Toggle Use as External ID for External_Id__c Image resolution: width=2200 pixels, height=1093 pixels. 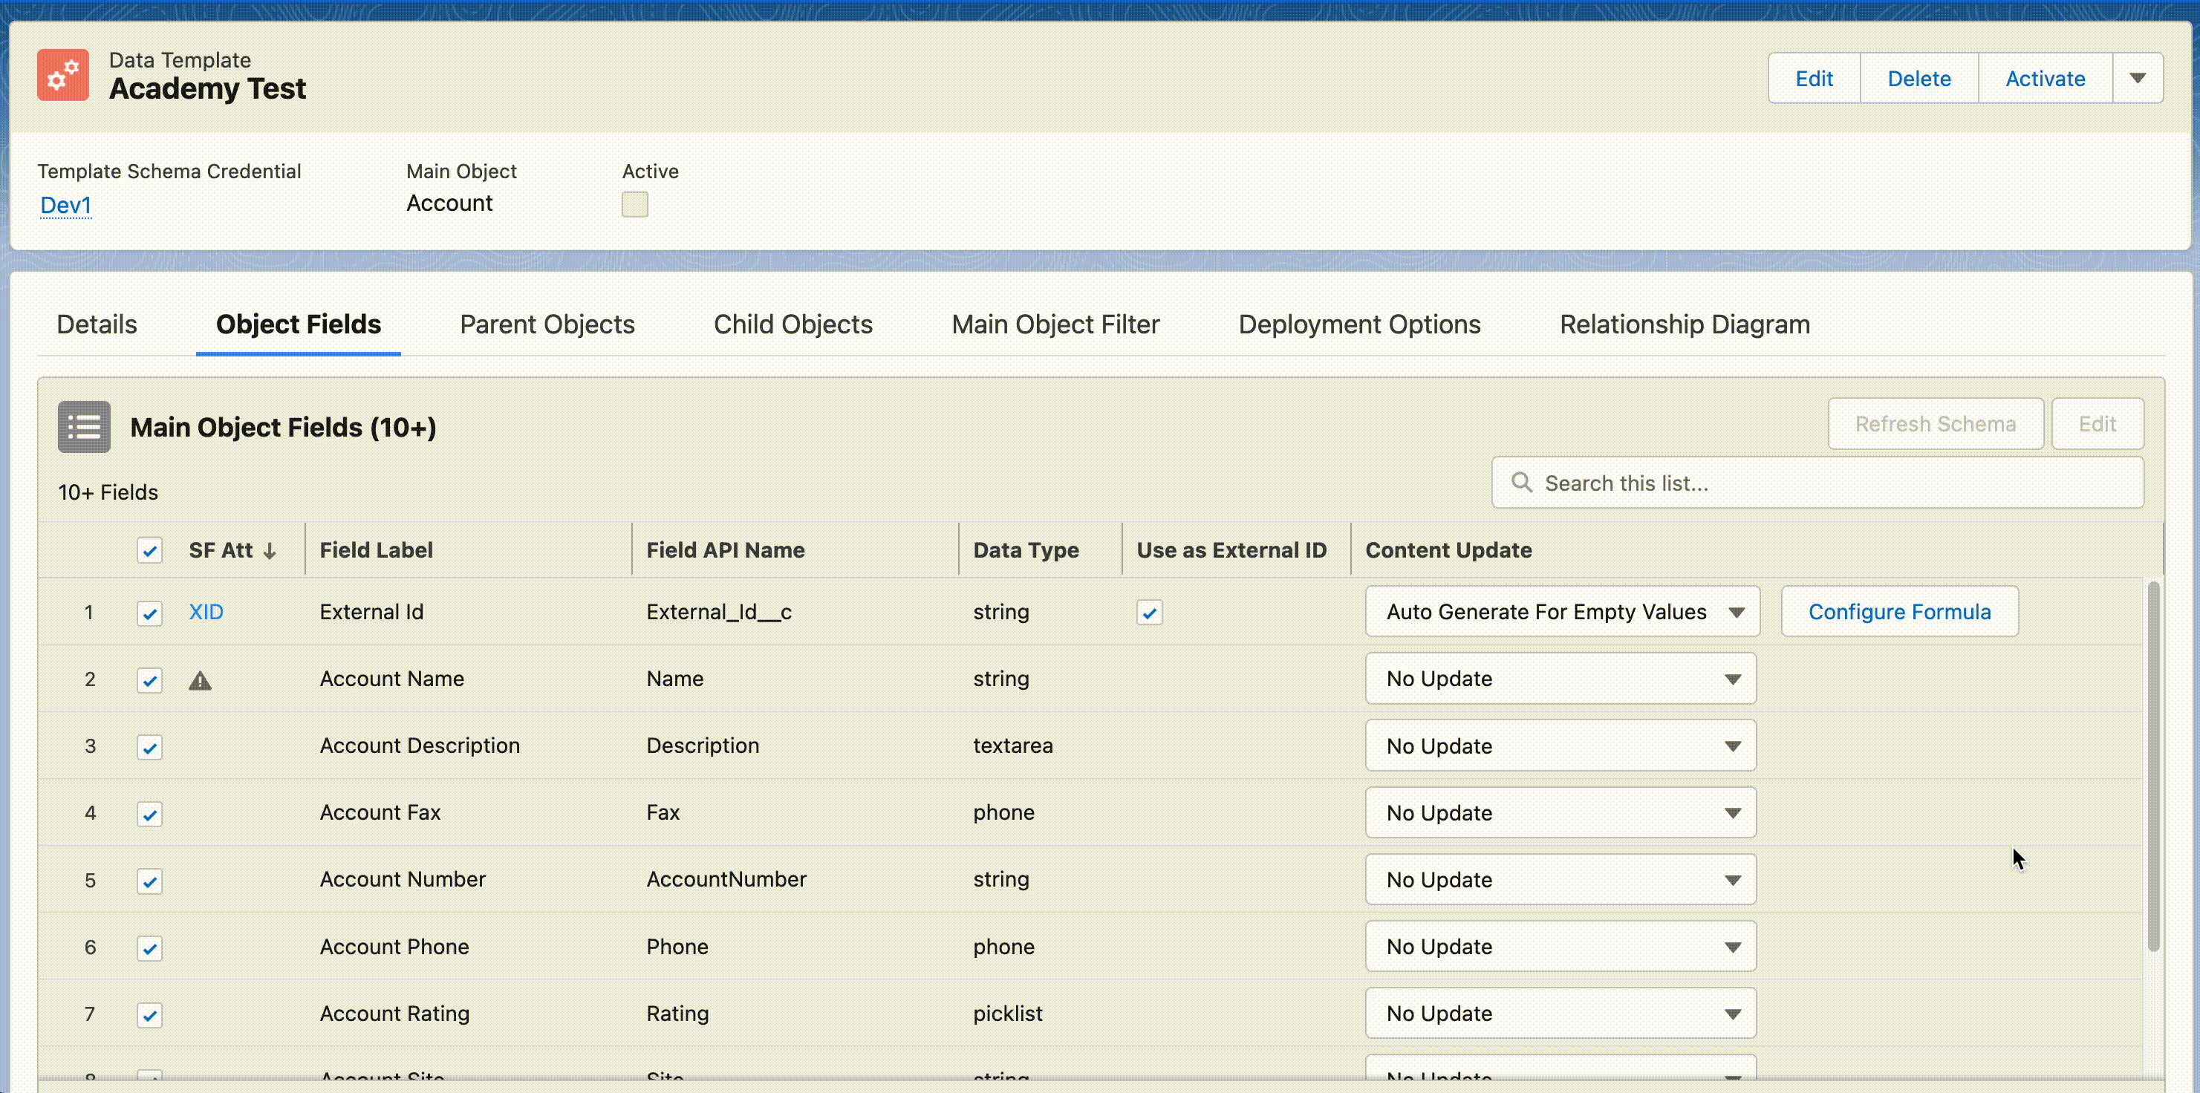click(x=1150, y=613)
